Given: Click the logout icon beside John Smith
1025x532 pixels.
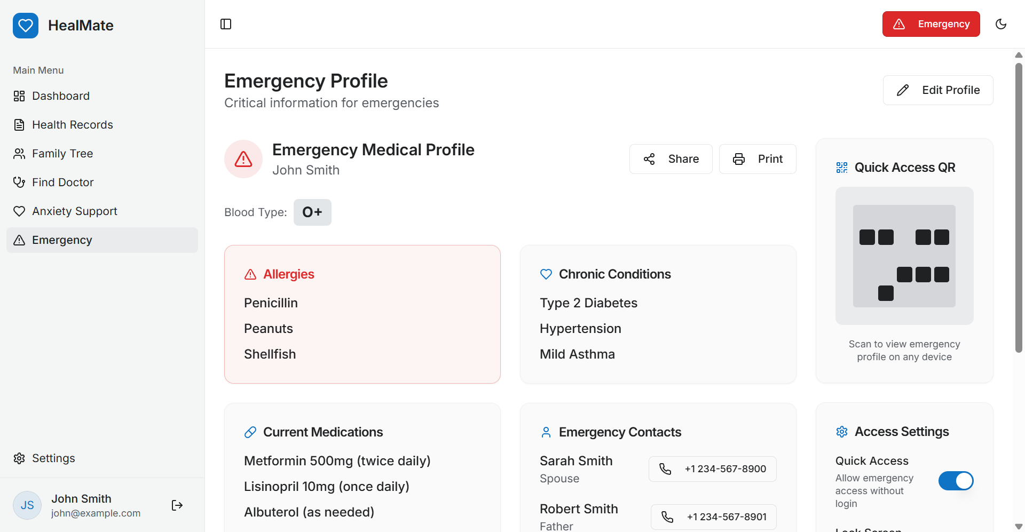Looking at the screenshot, I should [177, 505].
